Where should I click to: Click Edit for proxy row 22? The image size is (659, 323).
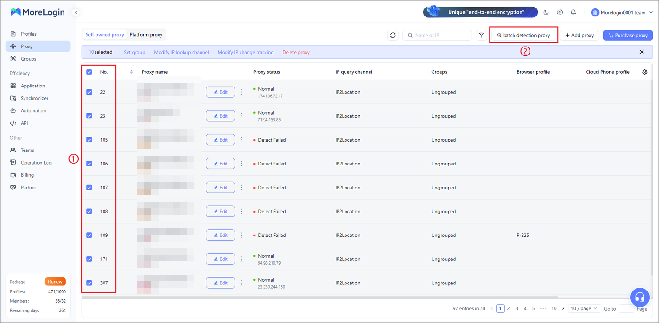[x=220, y=92]
